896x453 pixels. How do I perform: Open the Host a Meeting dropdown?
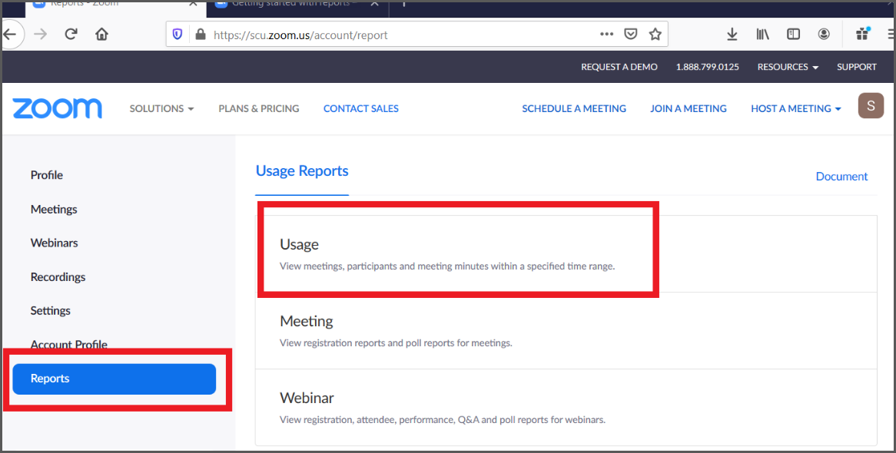click(795, 108)
